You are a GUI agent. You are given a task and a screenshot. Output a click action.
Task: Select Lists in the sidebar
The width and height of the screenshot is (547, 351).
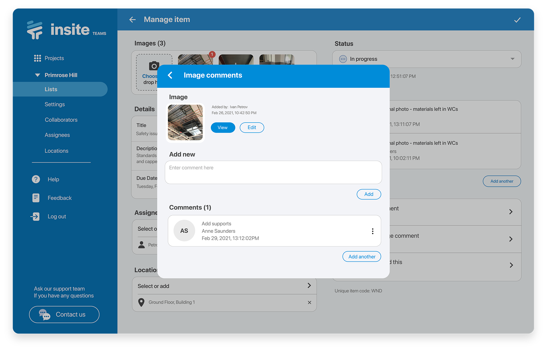[60, 89]
